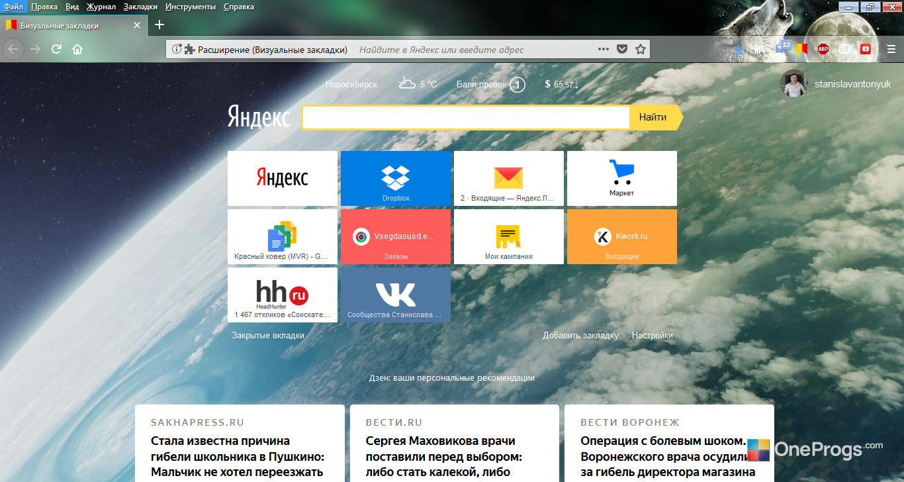
Task: Open the Яндекс bookmark tile
Action: point(283,178)
